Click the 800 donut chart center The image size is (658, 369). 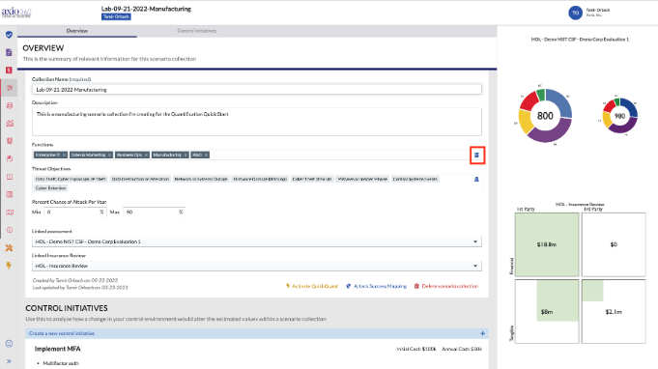pos(545,116)
